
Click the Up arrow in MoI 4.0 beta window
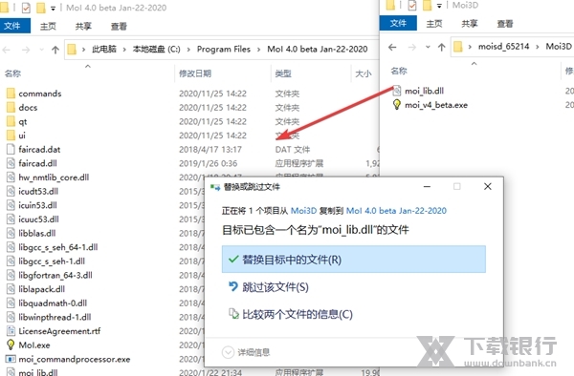click(x=55, y=50)
